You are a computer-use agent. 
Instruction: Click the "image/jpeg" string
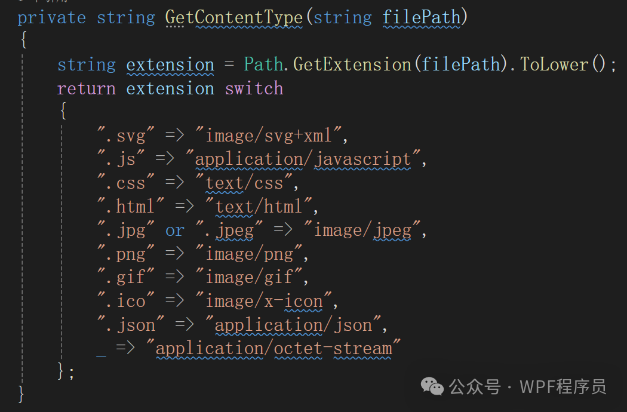[363, 230]
